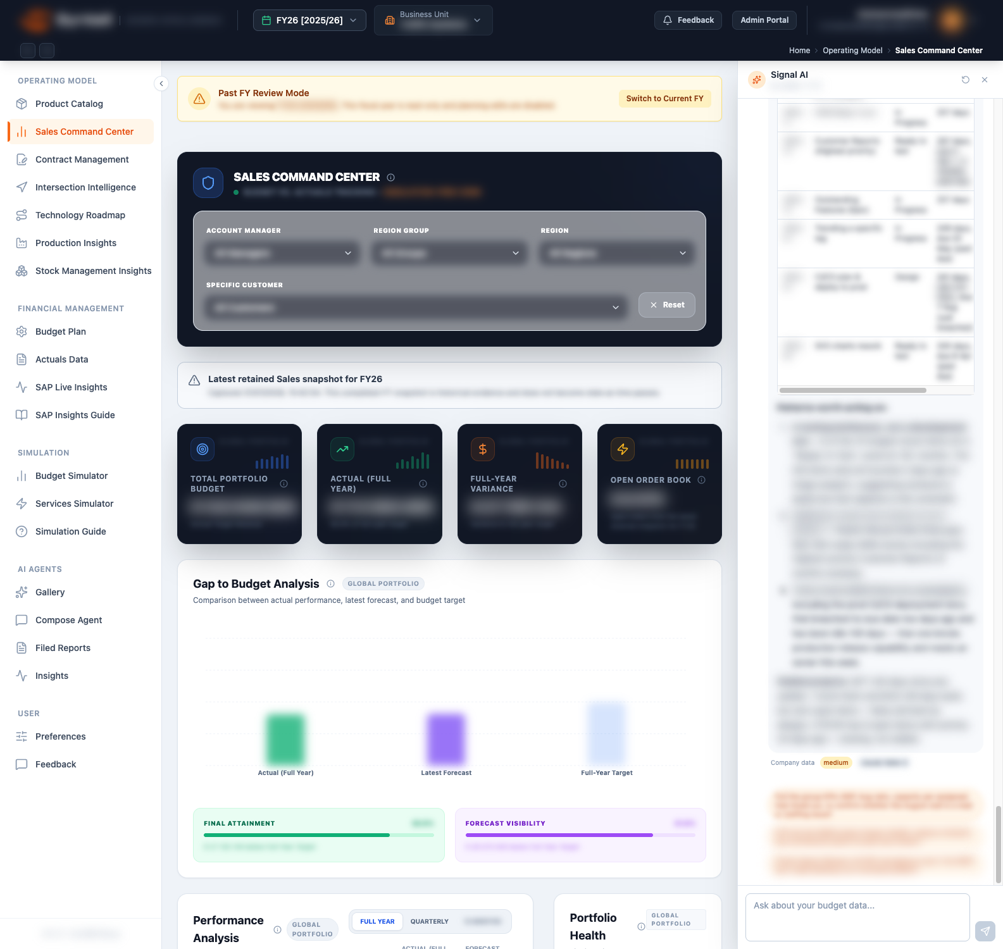The height and width of the screenshot is (949, 1003).
Task: Open the Business Unit dropdown
Action: click(433, 20)
